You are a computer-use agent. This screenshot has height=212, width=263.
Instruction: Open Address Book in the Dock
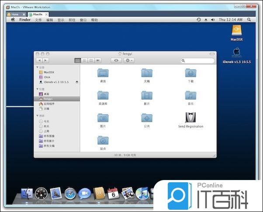(x=98, y=193)
